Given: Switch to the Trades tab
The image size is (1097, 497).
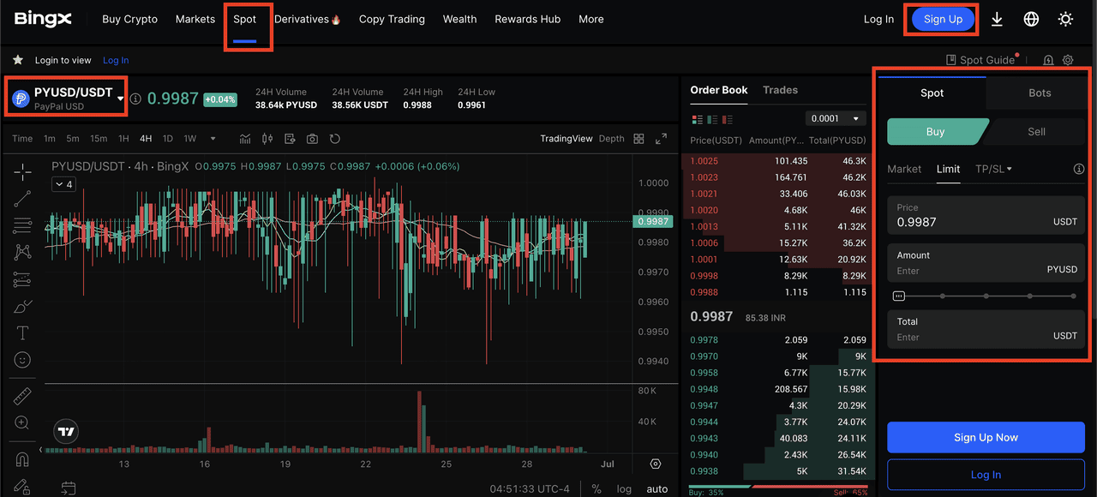Looking at the screenshot, I should (x=780, y=90).
